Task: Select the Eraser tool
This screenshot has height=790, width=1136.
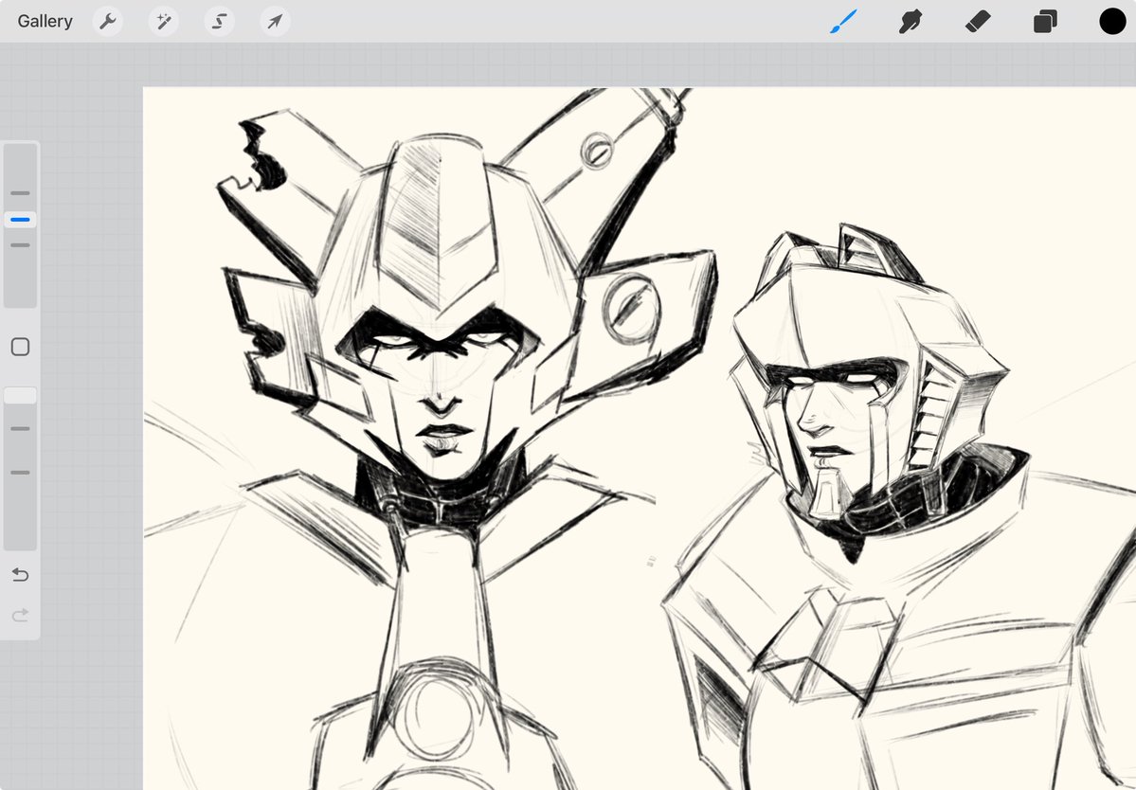Action: [978, 22]
